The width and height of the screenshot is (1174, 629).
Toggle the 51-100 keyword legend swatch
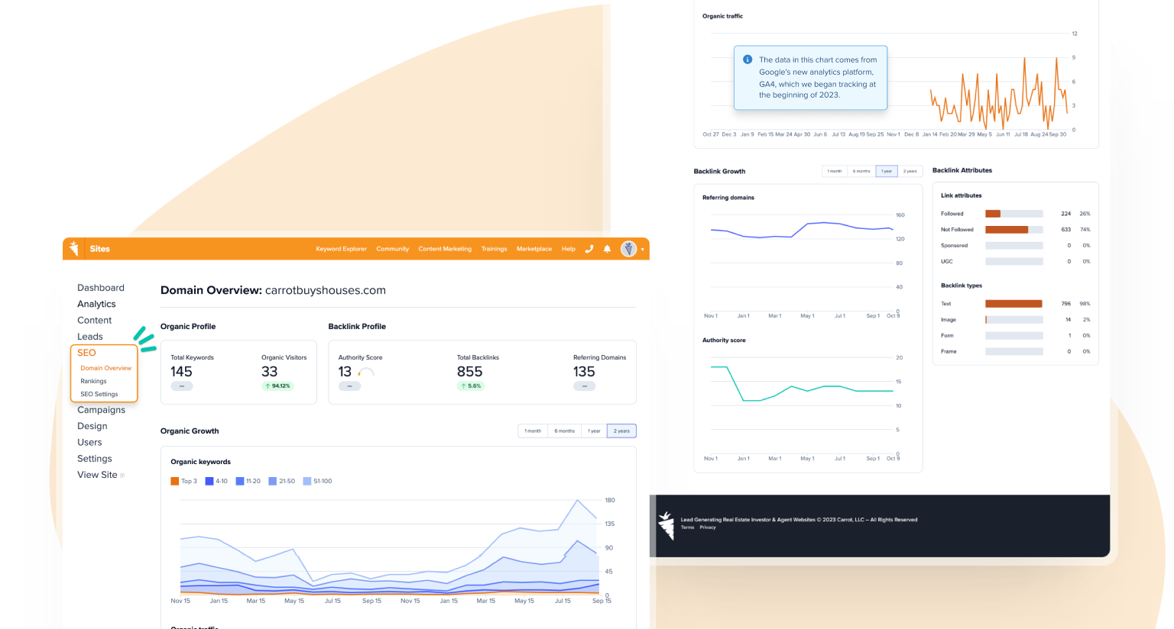pos(307,481)
